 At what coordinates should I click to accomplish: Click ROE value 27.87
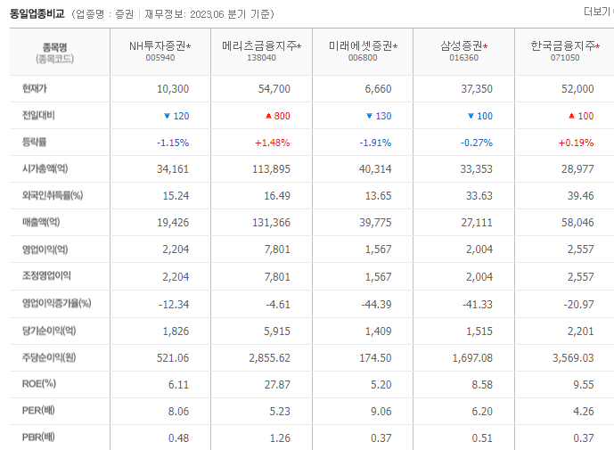coord(277,385)
